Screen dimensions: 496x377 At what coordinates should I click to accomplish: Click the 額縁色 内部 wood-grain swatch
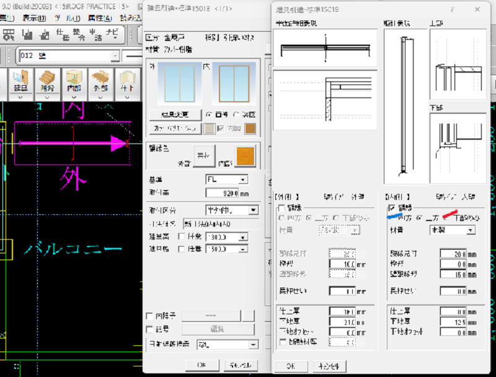point(246,156)
